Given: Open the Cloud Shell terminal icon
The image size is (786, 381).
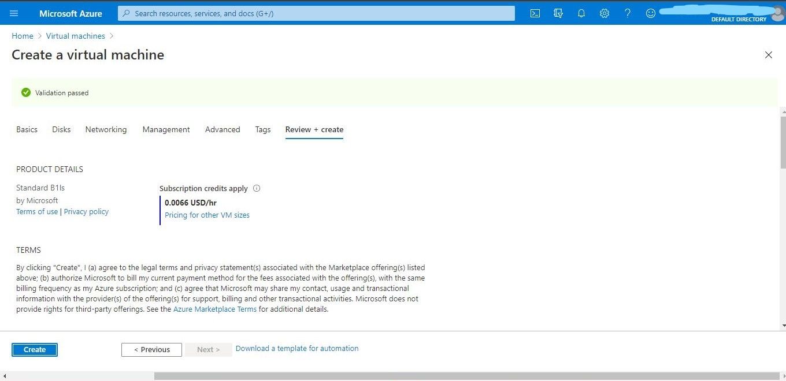Looking at the screenshot, I should (x=535, y=13).
